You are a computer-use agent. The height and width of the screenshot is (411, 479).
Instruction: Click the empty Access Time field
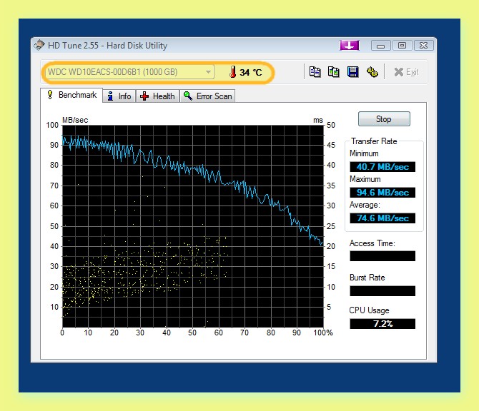point(382,256)
